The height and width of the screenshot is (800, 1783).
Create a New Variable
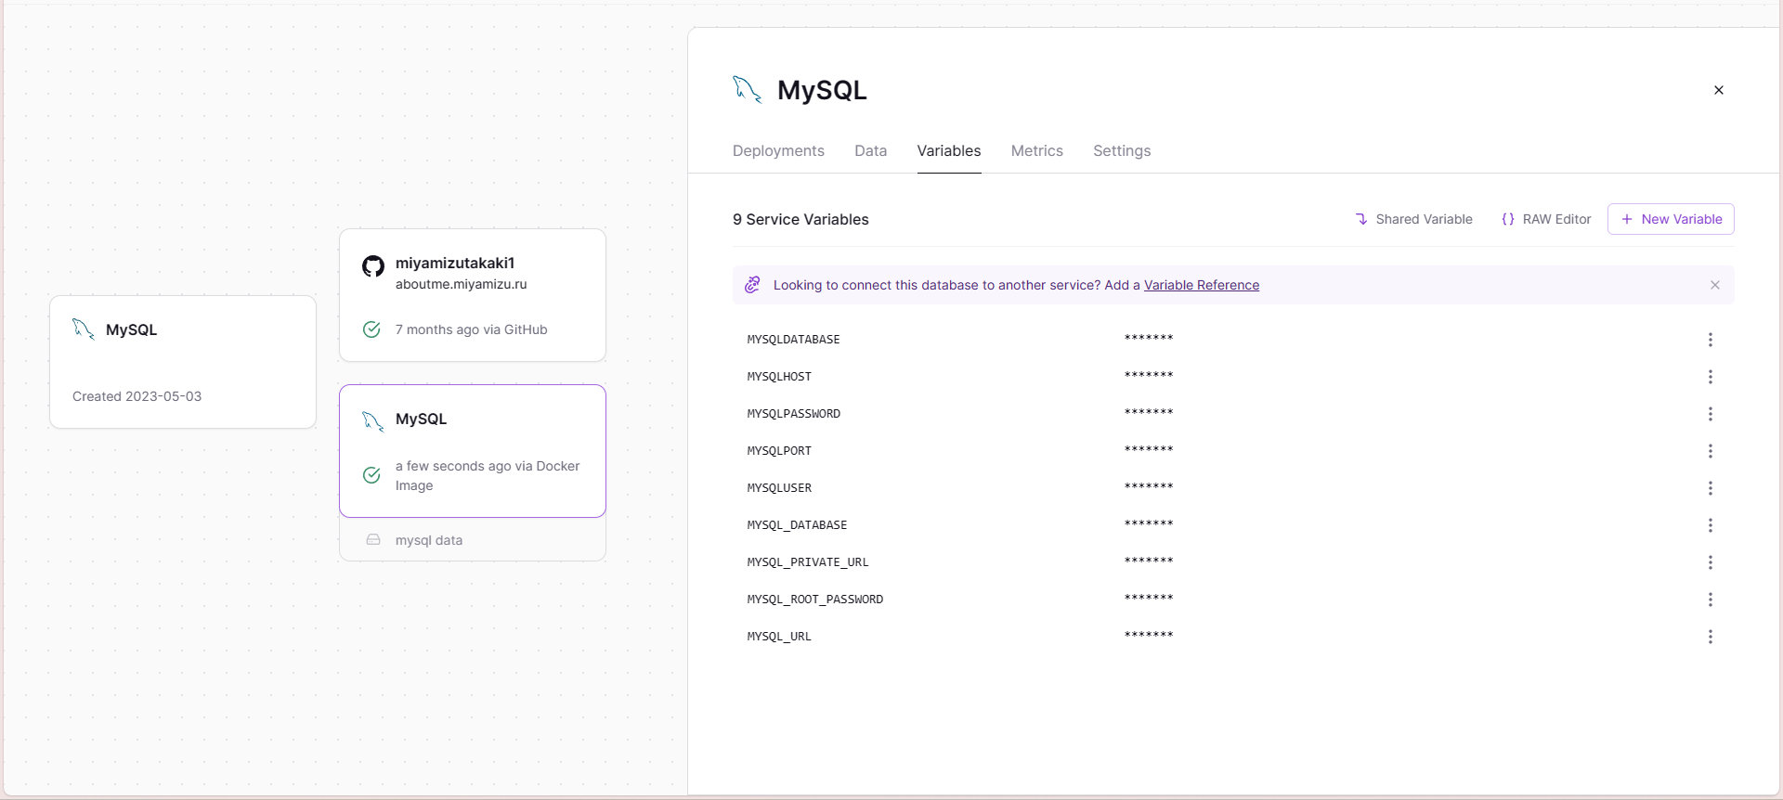tap(1671, 219)
